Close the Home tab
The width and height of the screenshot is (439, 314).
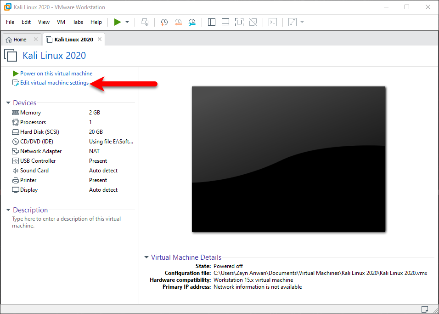(x=36, y=39)
